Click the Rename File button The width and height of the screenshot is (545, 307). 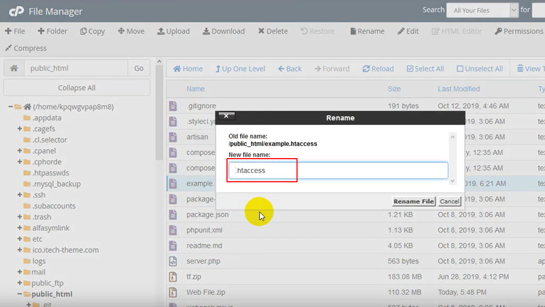point(413,201)
